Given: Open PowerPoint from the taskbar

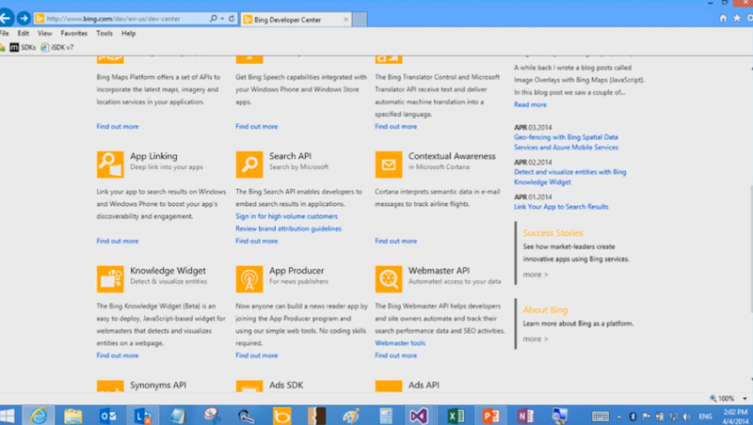Looking at the screenshot, I should coord(490,416).
